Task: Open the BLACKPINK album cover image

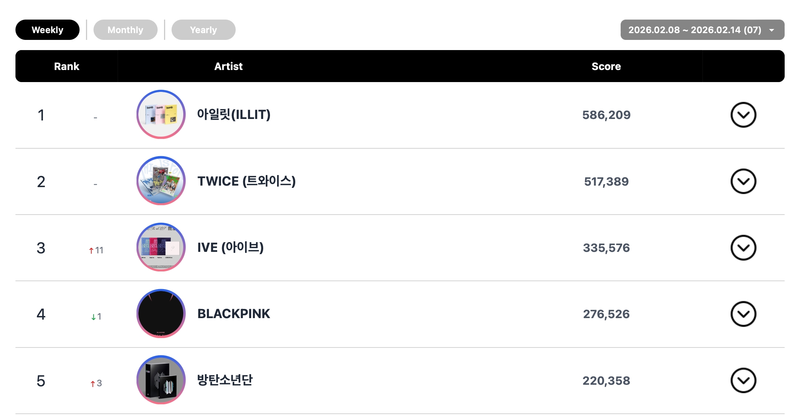Action: pos(161,314)
